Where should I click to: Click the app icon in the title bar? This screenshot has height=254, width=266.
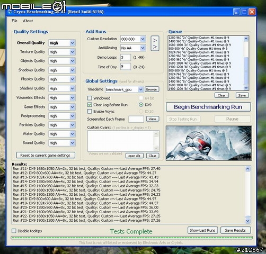10,12
